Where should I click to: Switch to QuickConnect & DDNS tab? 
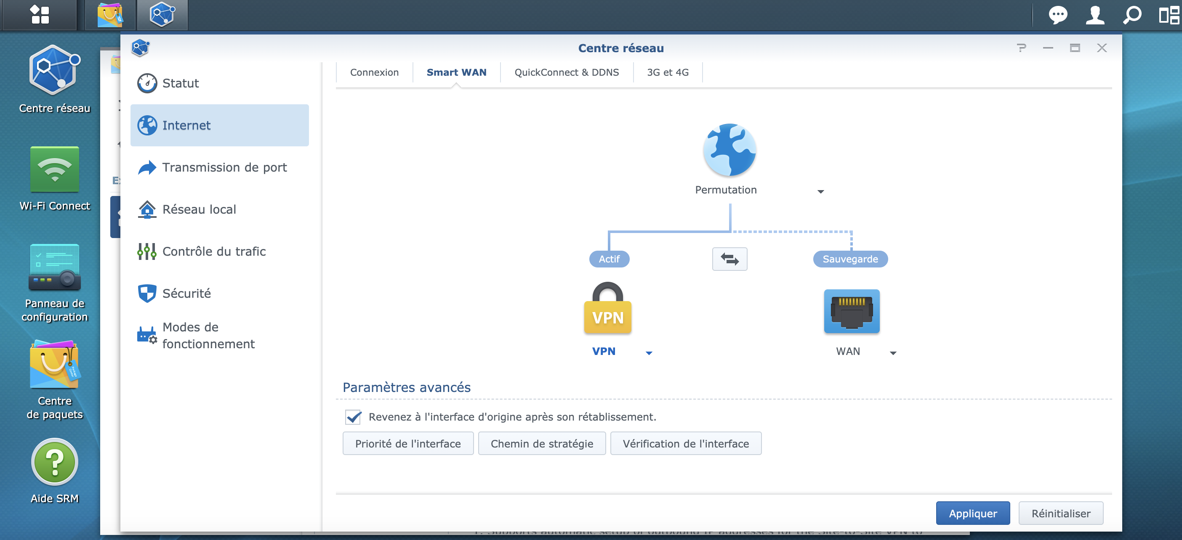(566, 72)
